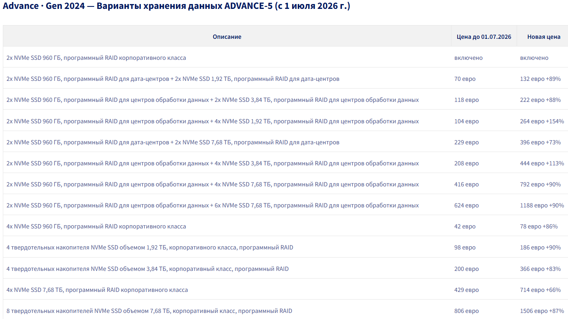The width and height of the screenshot is (568, 319).
Task: Select the description with "+ 2x NVMe SSD 7,68 ТБ"
Action: tap(173, 142)
